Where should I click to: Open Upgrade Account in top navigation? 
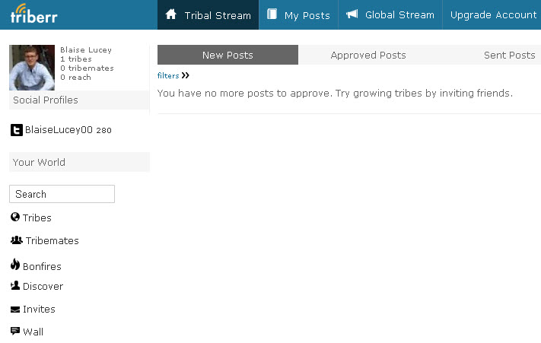point(493,14)
